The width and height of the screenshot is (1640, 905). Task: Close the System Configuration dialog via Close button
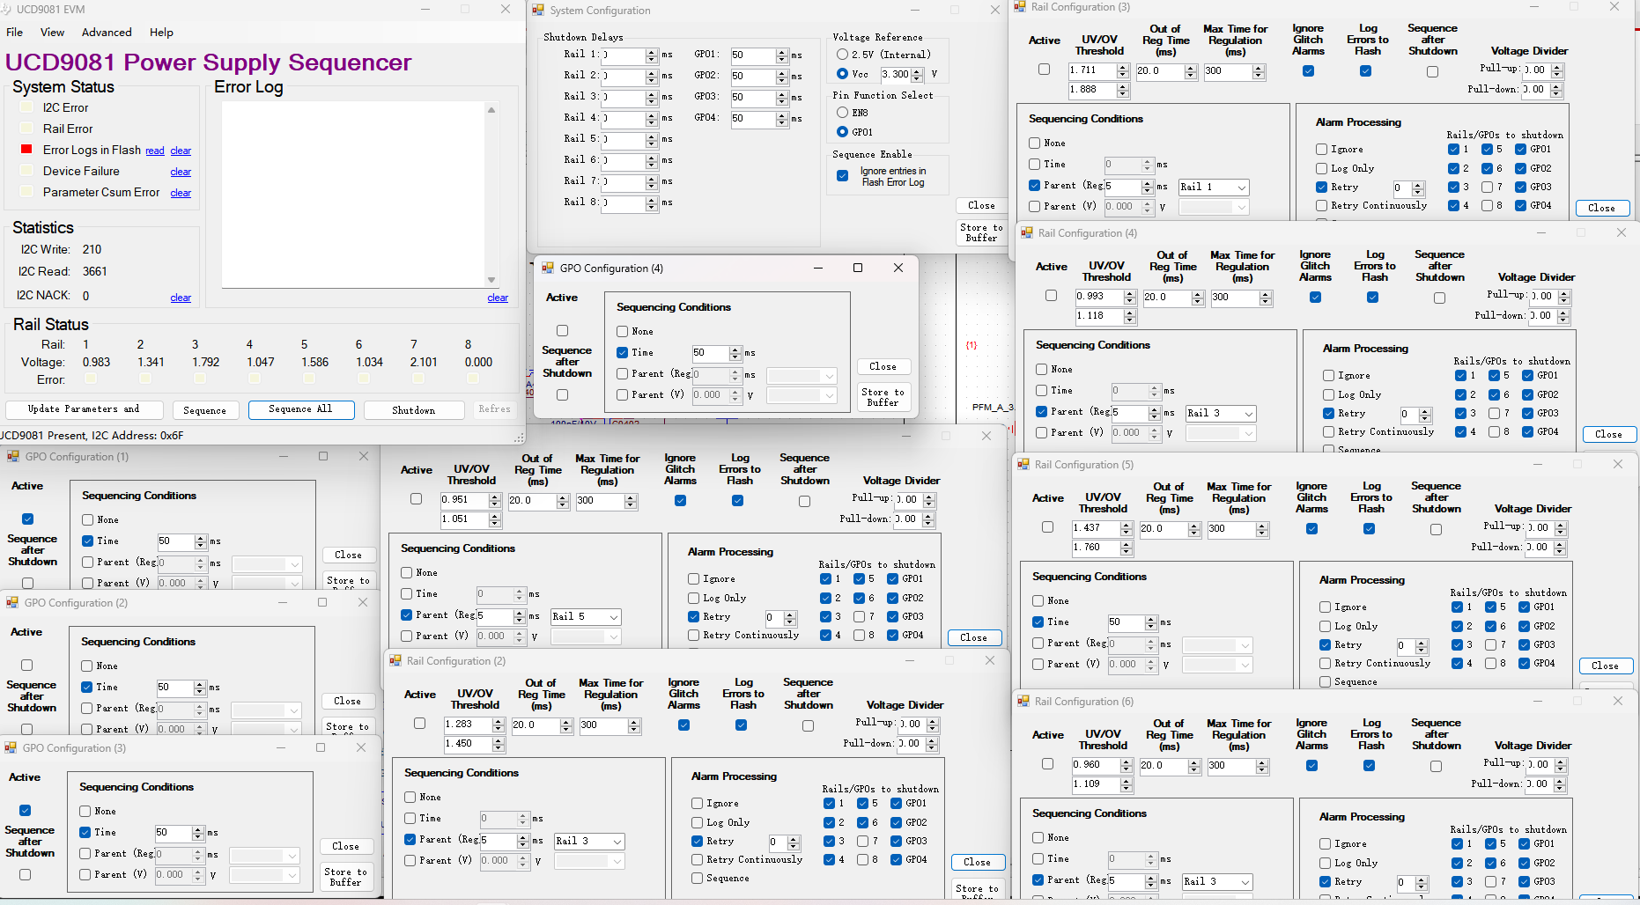(x=981, y=205)
